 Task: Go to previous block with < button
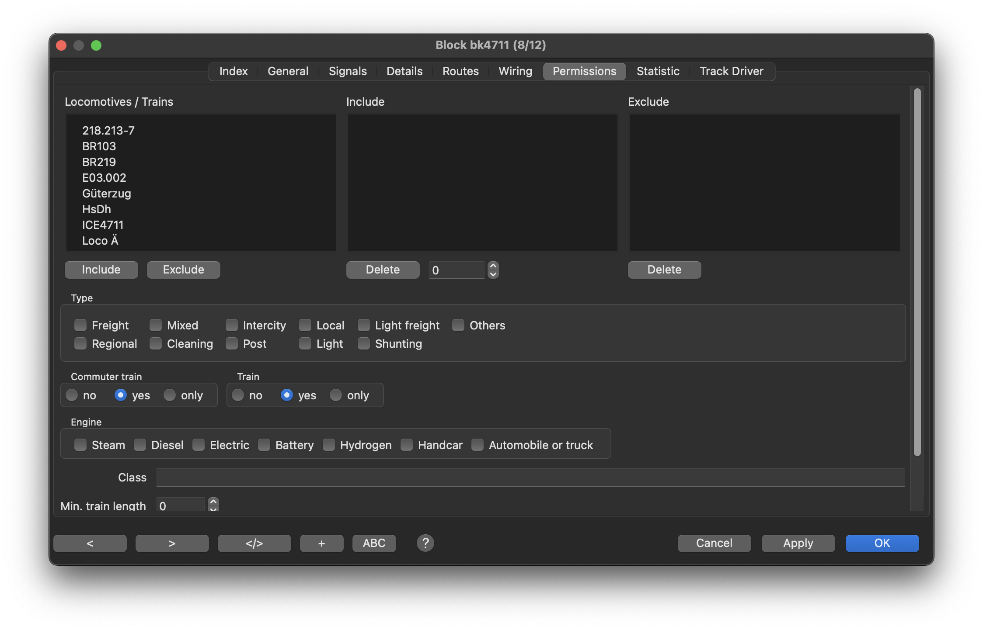click(x=90, y=543)
